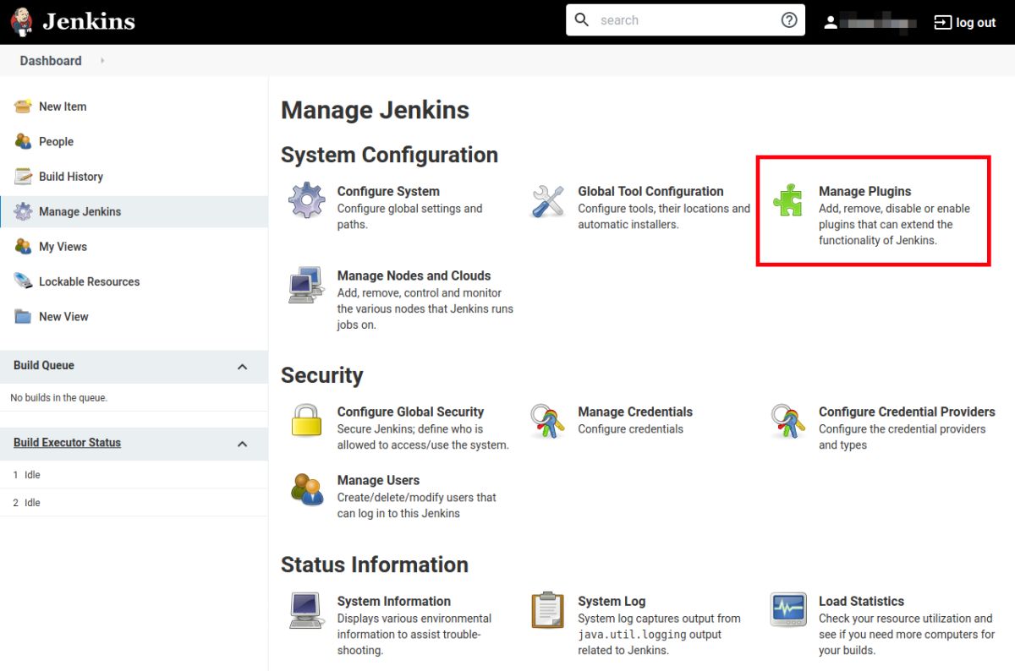Expand the Dashboard breadcrumb arrow menu

pyautogui.click(x=102, y=61)
